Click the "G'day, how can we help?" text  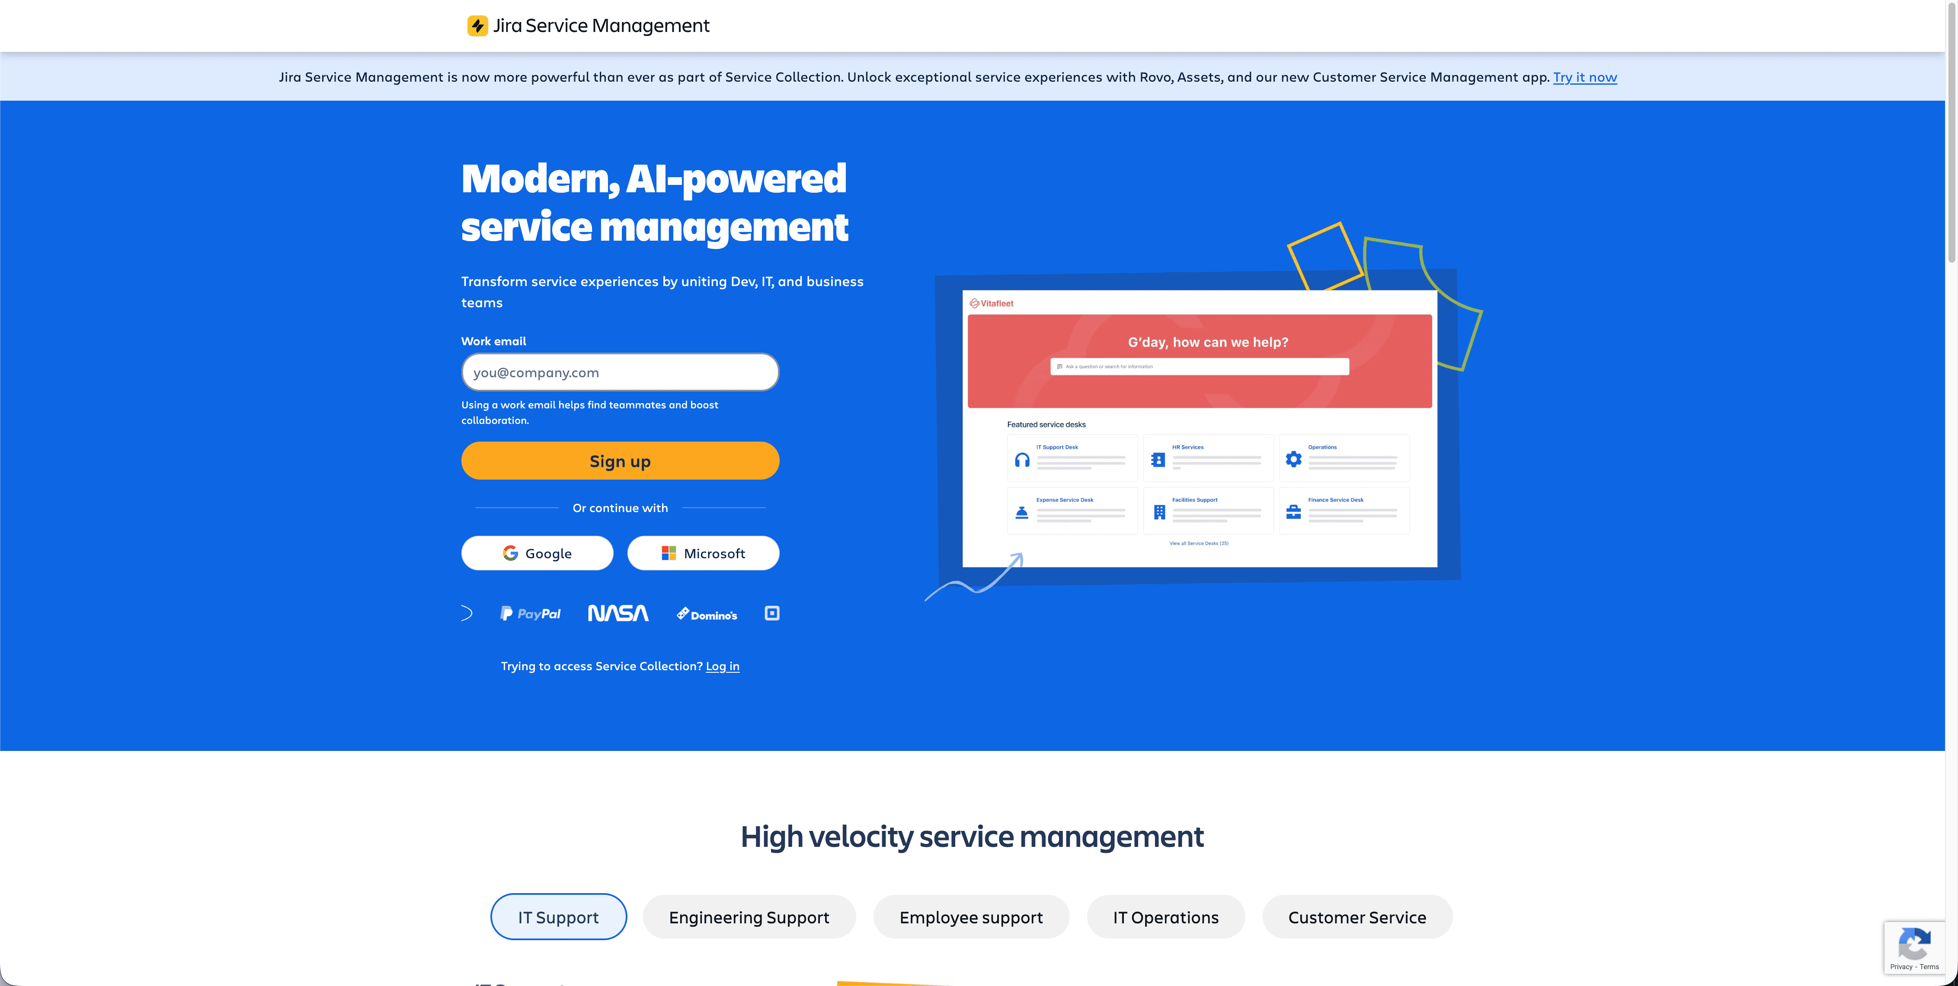1208,342
